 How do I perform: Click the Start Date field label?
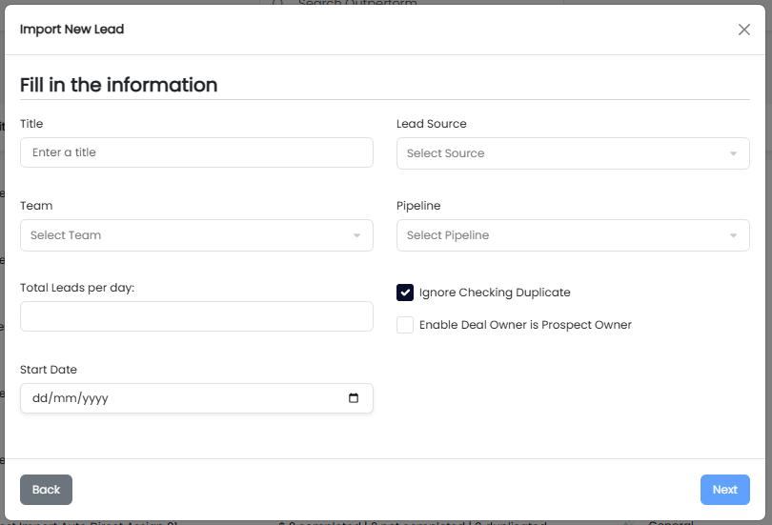click(49, 370)
